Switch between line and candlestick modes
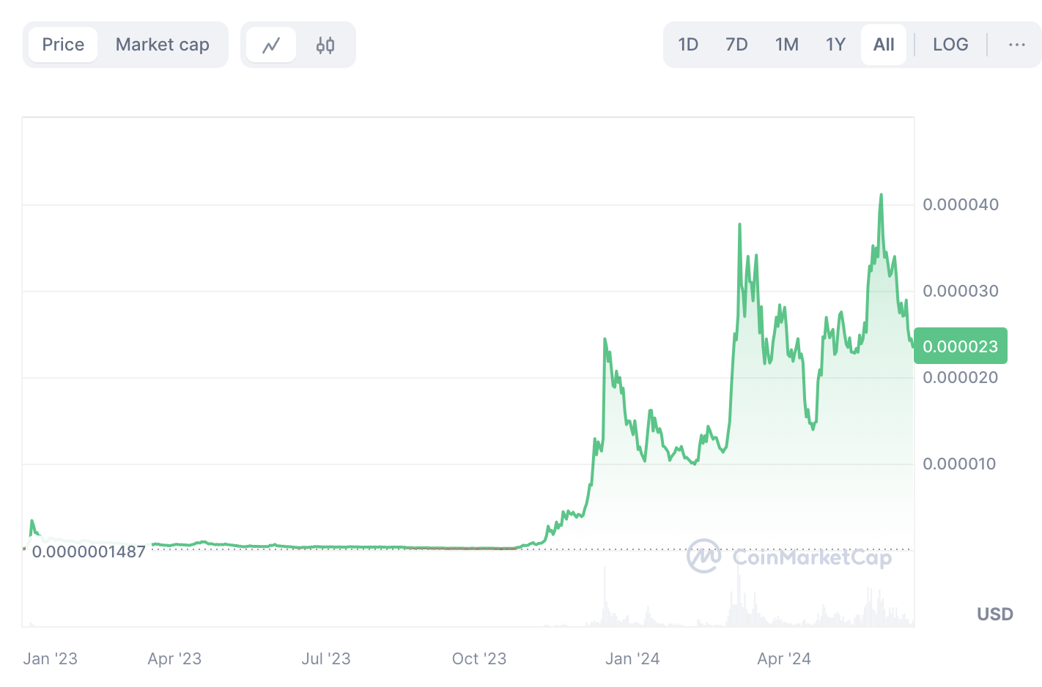Viewport: 1042px width, 687px height. pos(325,45)
